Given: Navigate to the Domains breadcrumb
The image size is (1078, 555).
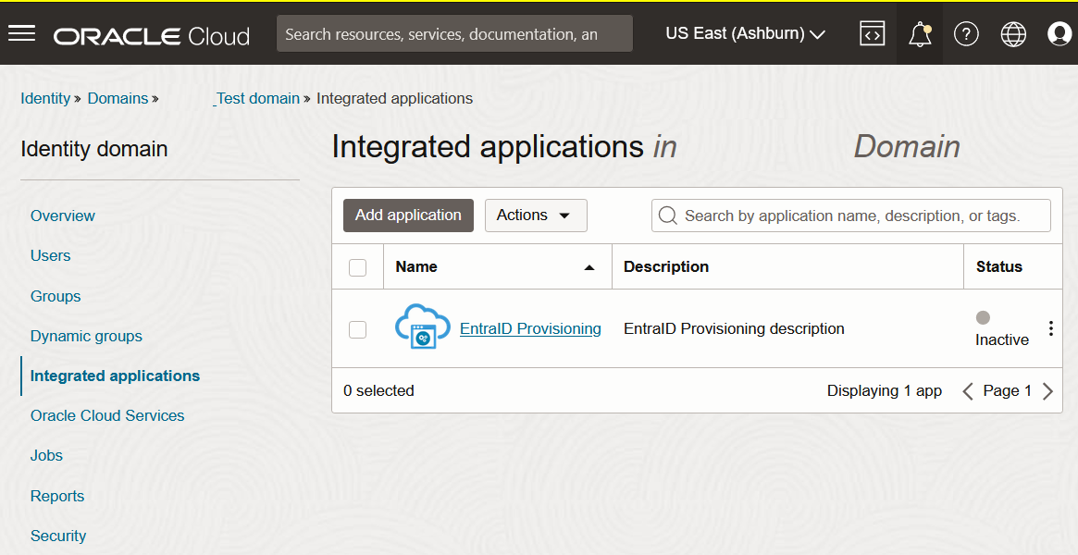Looking at the screenshot, I should pyautogui.click(x=118, y=98).
